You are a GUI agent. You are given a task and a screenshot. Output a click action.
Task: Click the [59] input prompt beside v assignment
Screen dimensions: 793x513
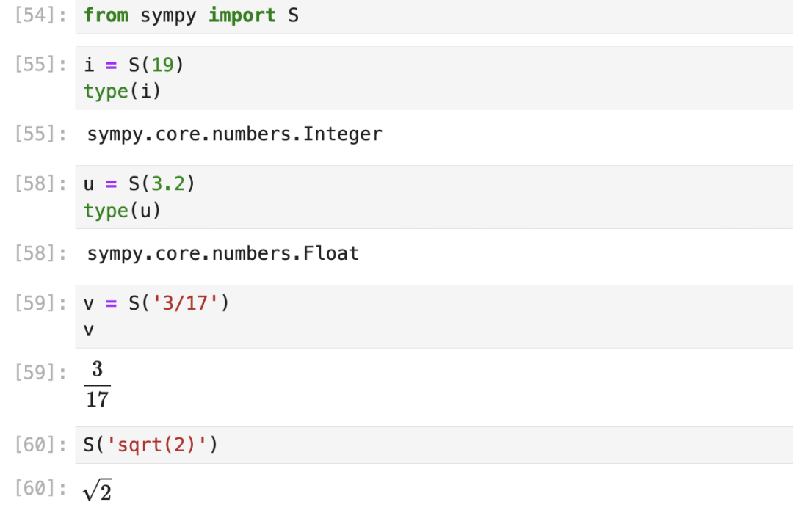click(35, 303)
